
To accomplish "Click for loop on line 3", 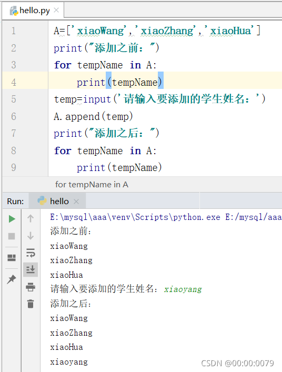I will [x=105, y=65].
